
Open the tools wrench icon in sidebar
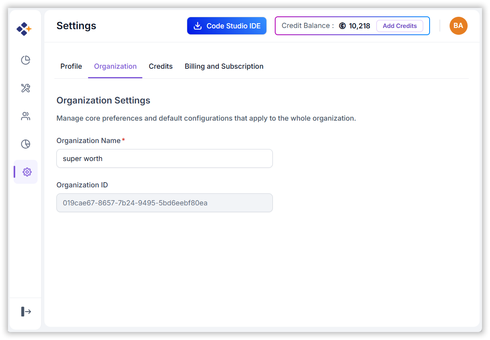pos(26,88)
